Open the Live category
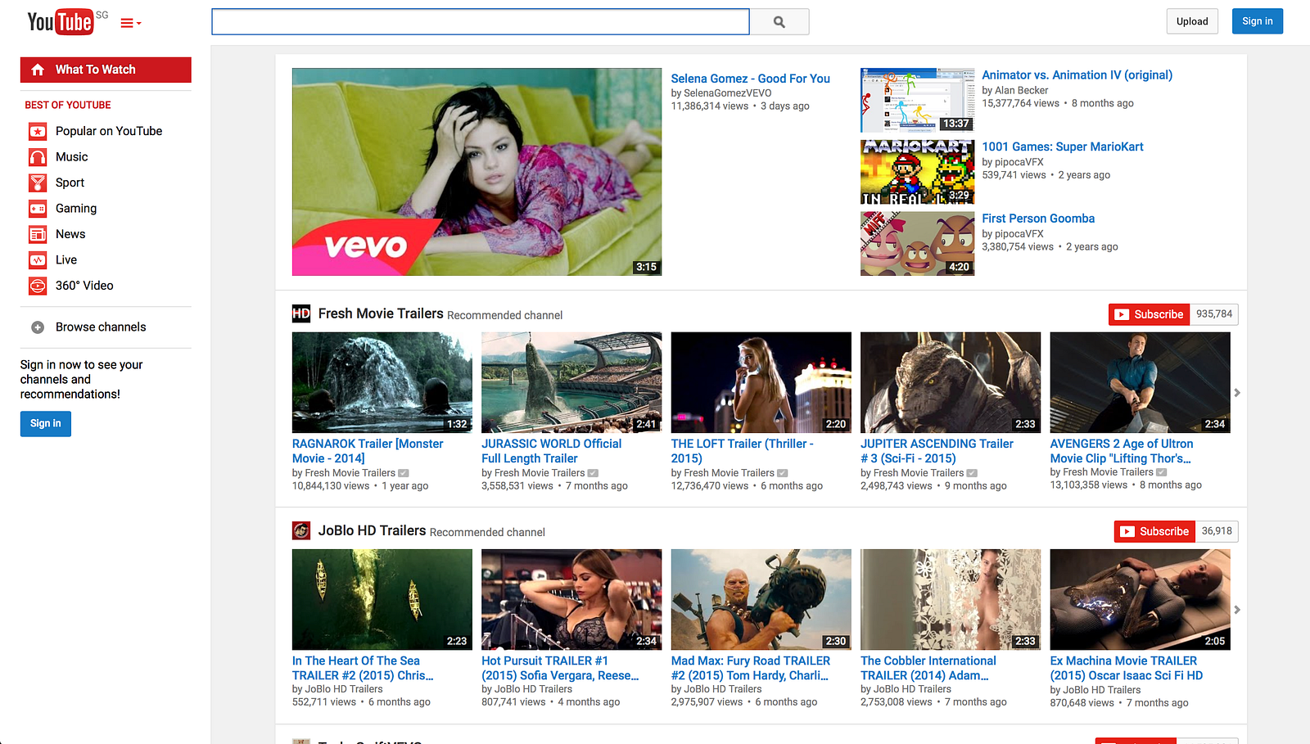1310x744 pixels. 66,260
